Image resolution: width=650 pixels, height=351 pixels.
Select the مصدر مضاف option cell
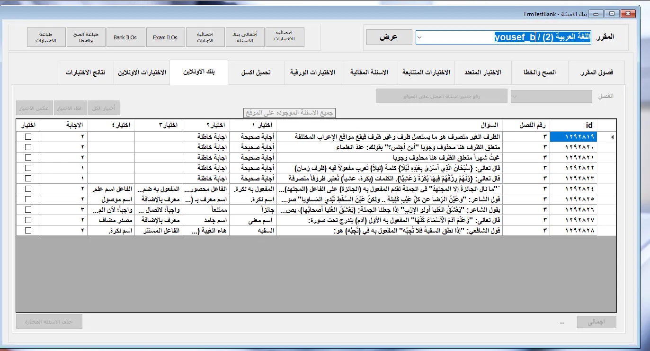pos(111,220)
